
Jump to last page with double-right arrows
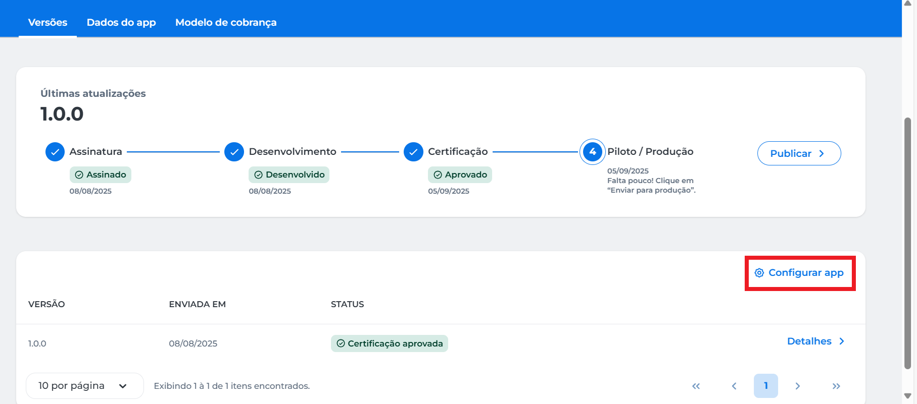point(836,386)
